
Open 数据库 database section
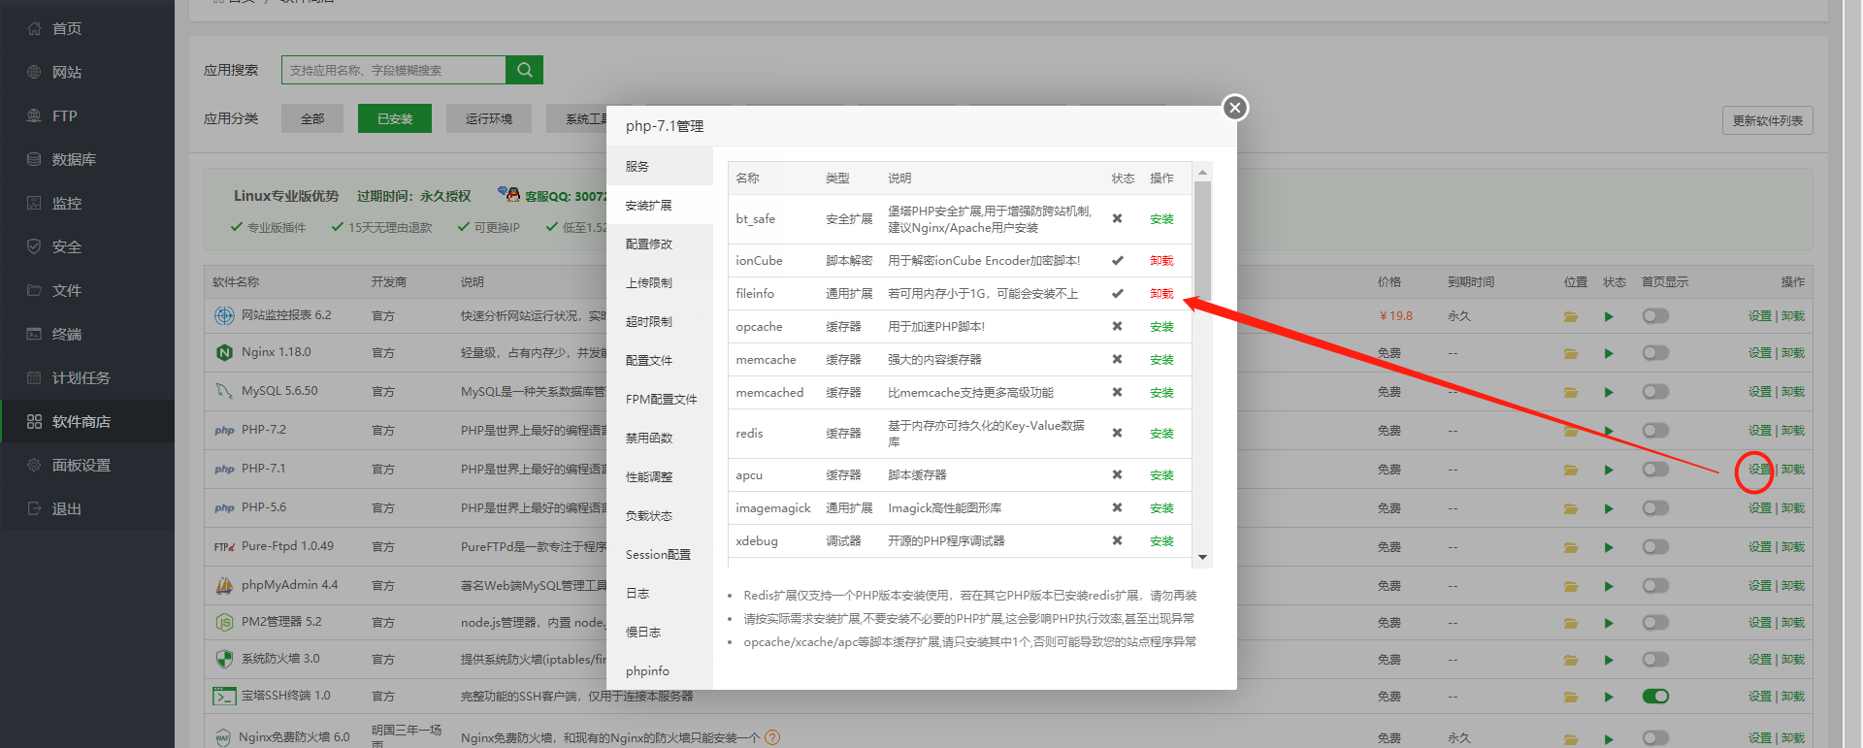74,160
